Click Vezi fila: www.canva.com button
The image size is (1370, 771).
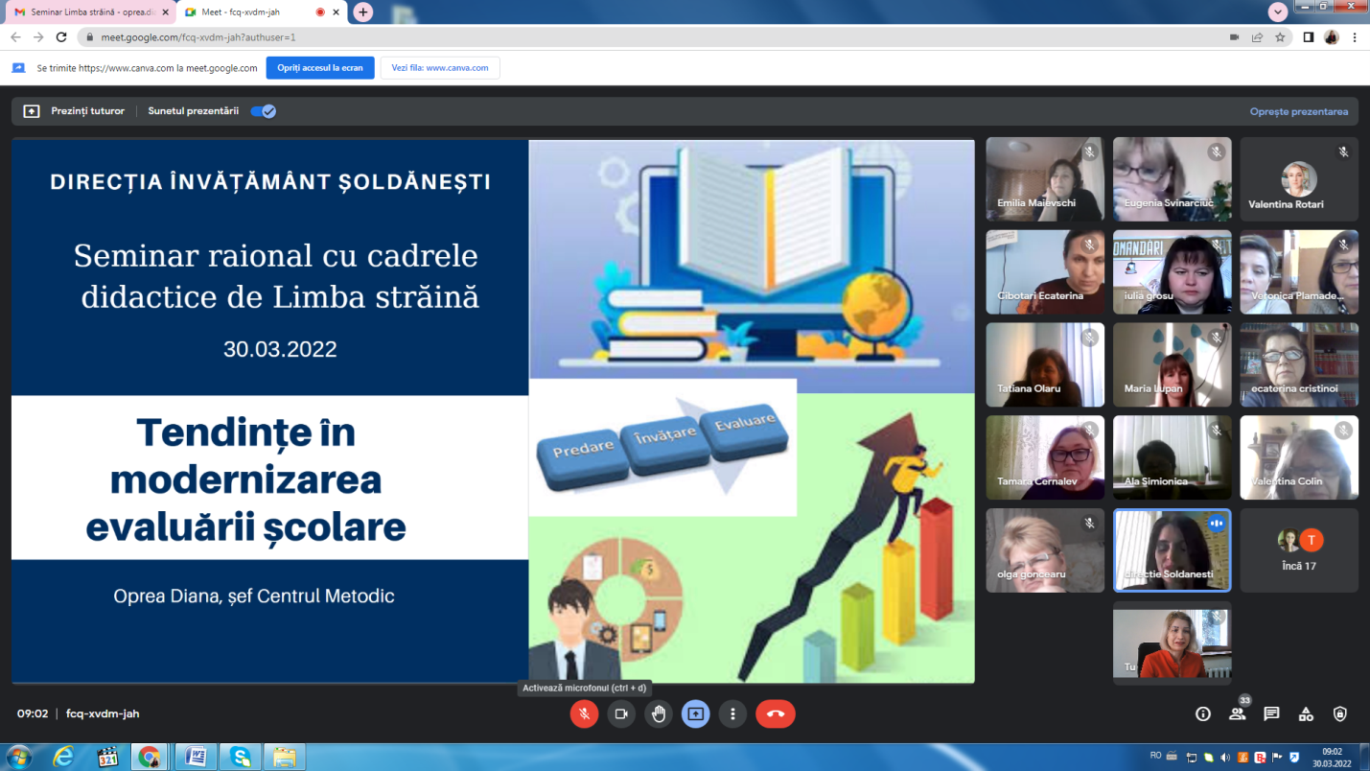[440, 68]
